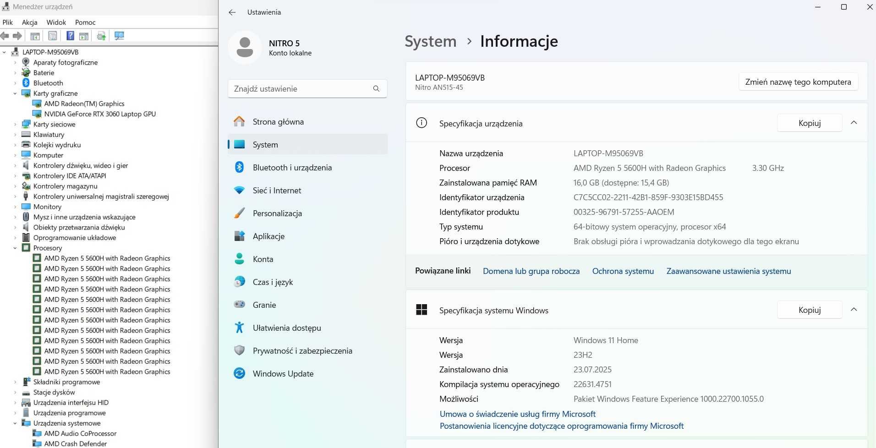The image size is (876, 448).
Task: Collapse the Specyfikacja urządzenia section chevron
Action: 854,123
